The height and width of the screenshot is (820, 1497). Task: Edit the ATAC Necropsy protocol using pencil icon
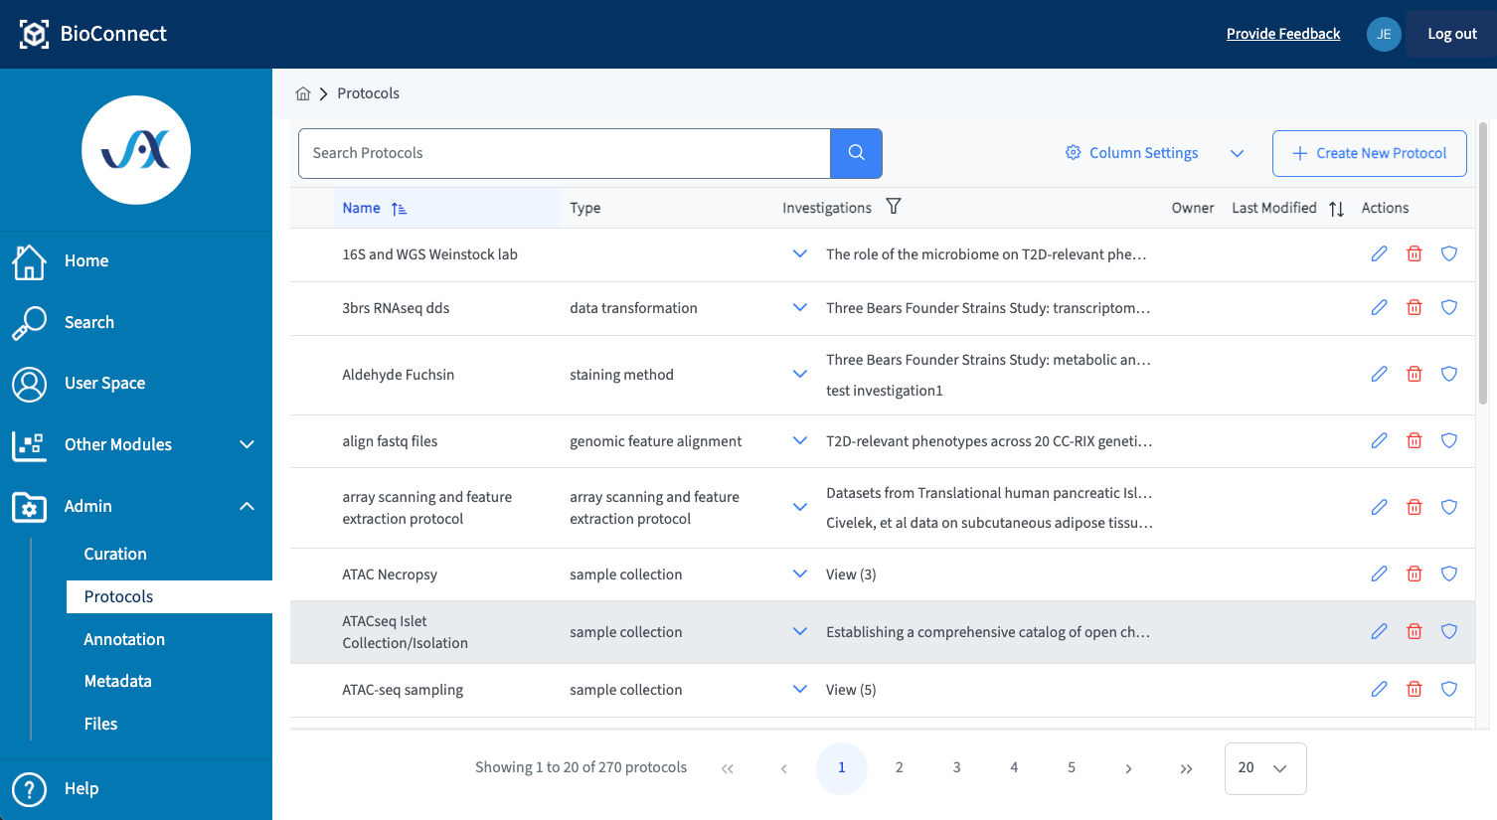click(x=1379, y=574)
